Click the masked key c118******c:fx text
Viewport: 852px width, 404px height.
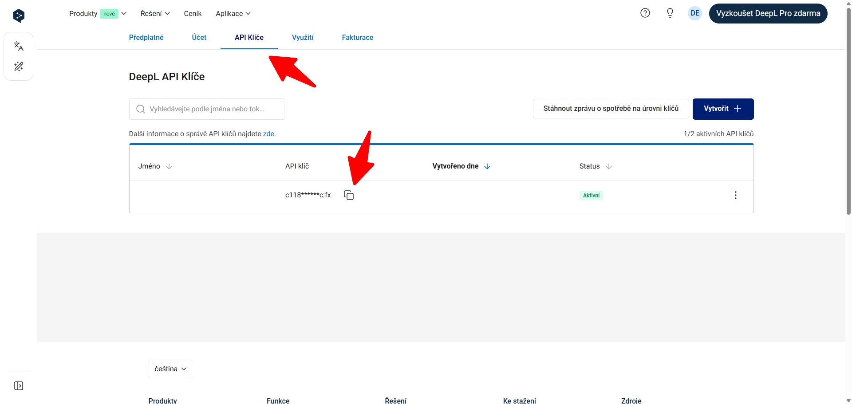tap(308, 195)
